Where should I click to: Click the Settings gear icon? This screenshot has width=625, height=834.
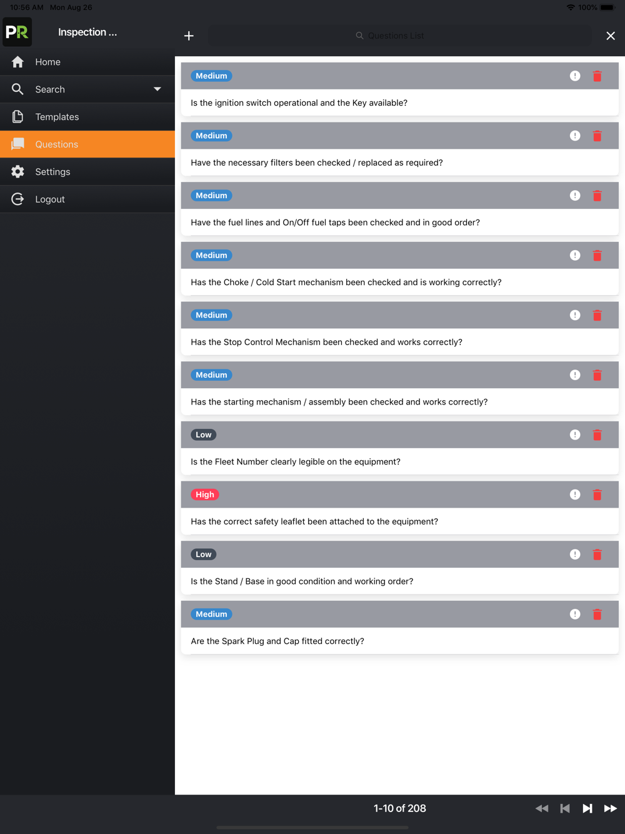point(17,172)
